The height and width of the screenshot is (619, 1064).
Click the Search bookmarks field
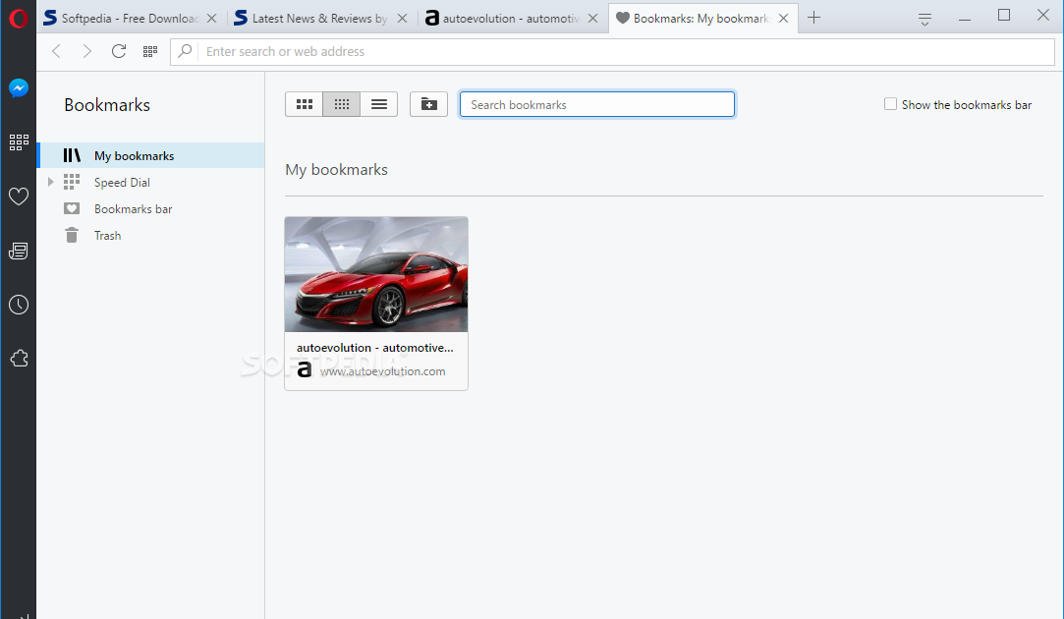pos(597,104)
